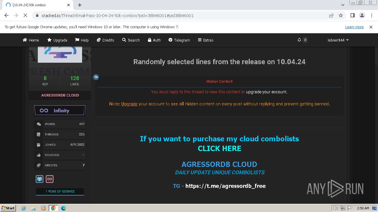
Task: Bookmark this page with star icon
Action: point(341,16)
